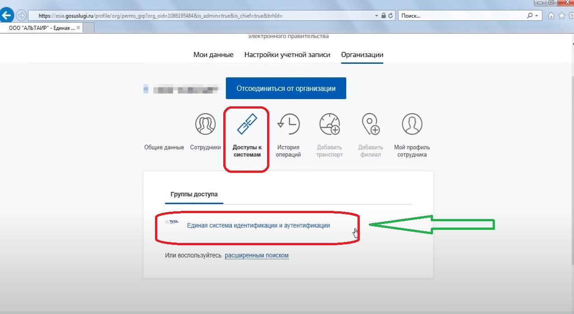Open browser home page icon
This screenshot has height=314, width=574.
pos(551,16)
